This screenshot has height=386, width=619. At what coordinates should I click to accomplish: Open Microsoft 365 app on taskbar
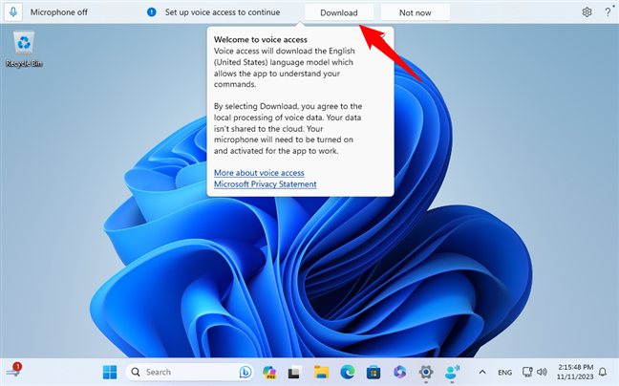400,372
